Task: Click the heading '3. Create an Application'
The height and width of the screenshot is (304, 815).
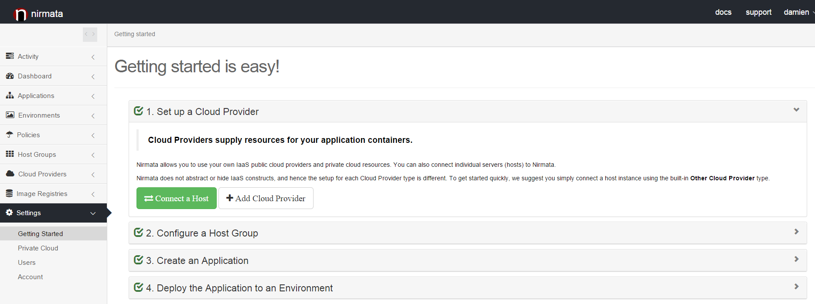Action: (x=197, y=260)
